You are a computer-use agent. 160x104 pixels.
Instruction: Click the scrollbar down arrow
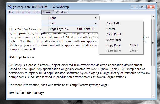point(153,96)
